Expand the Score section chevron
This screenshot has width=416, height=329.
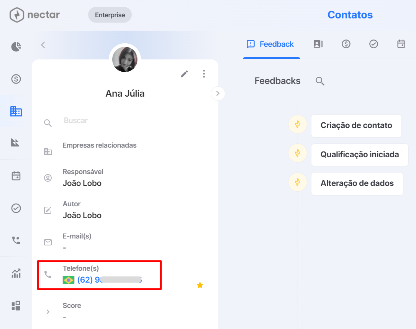(48, 312)
